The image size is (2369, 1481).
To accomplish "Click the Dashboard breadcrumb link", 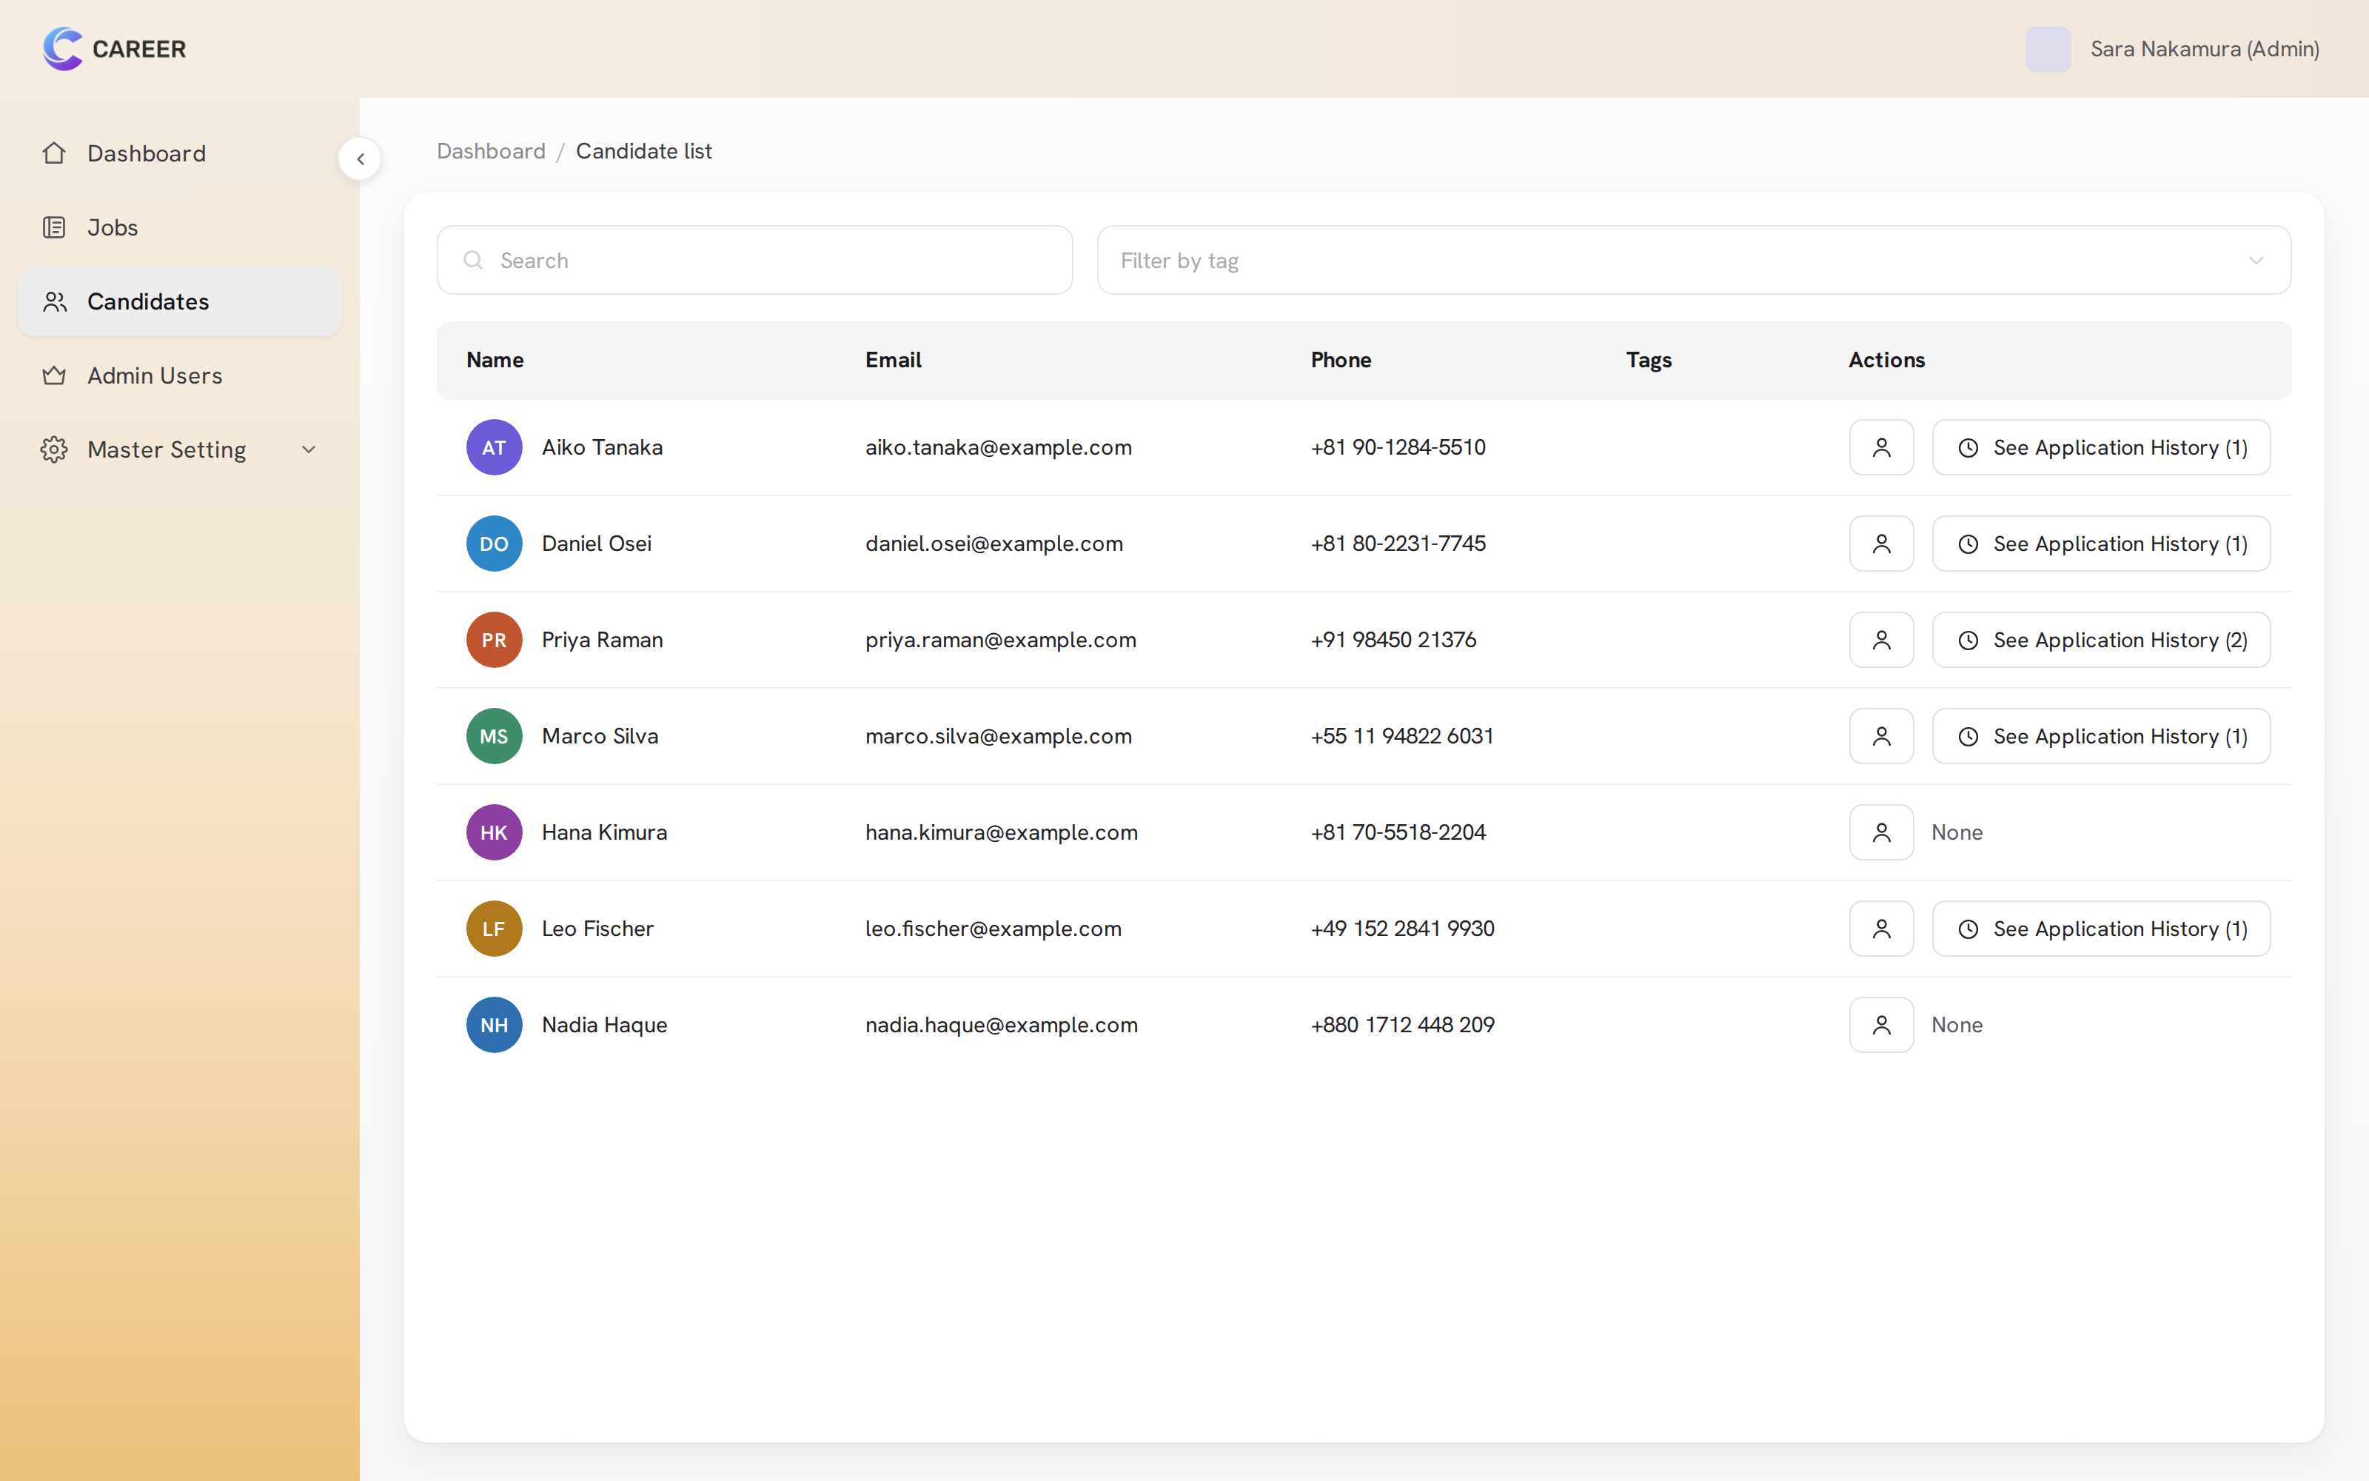I will [490, 151].
